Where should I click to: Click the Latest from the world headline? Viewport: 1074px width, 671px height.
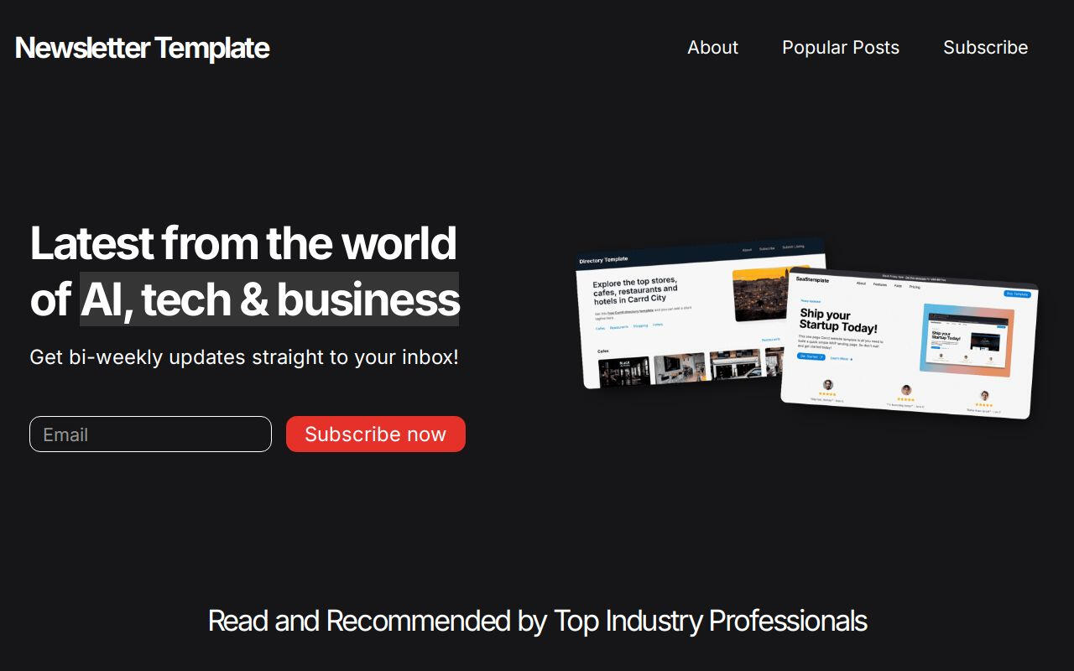click(x=243, y=243)
